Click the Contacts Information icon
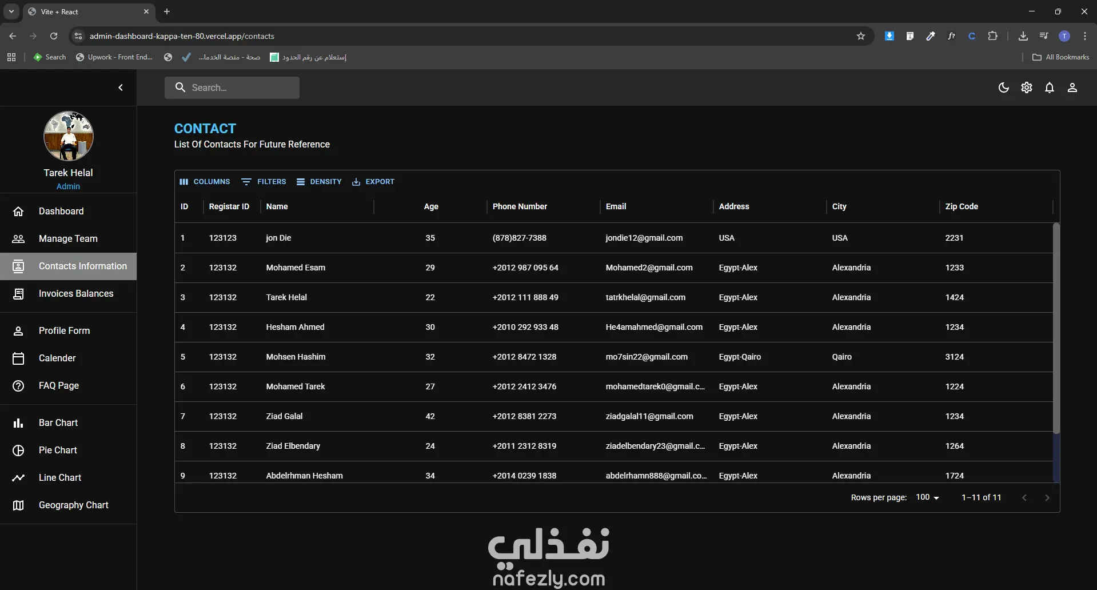The width and height of the screenshot is (1097, 590). [x=18, y=266]
